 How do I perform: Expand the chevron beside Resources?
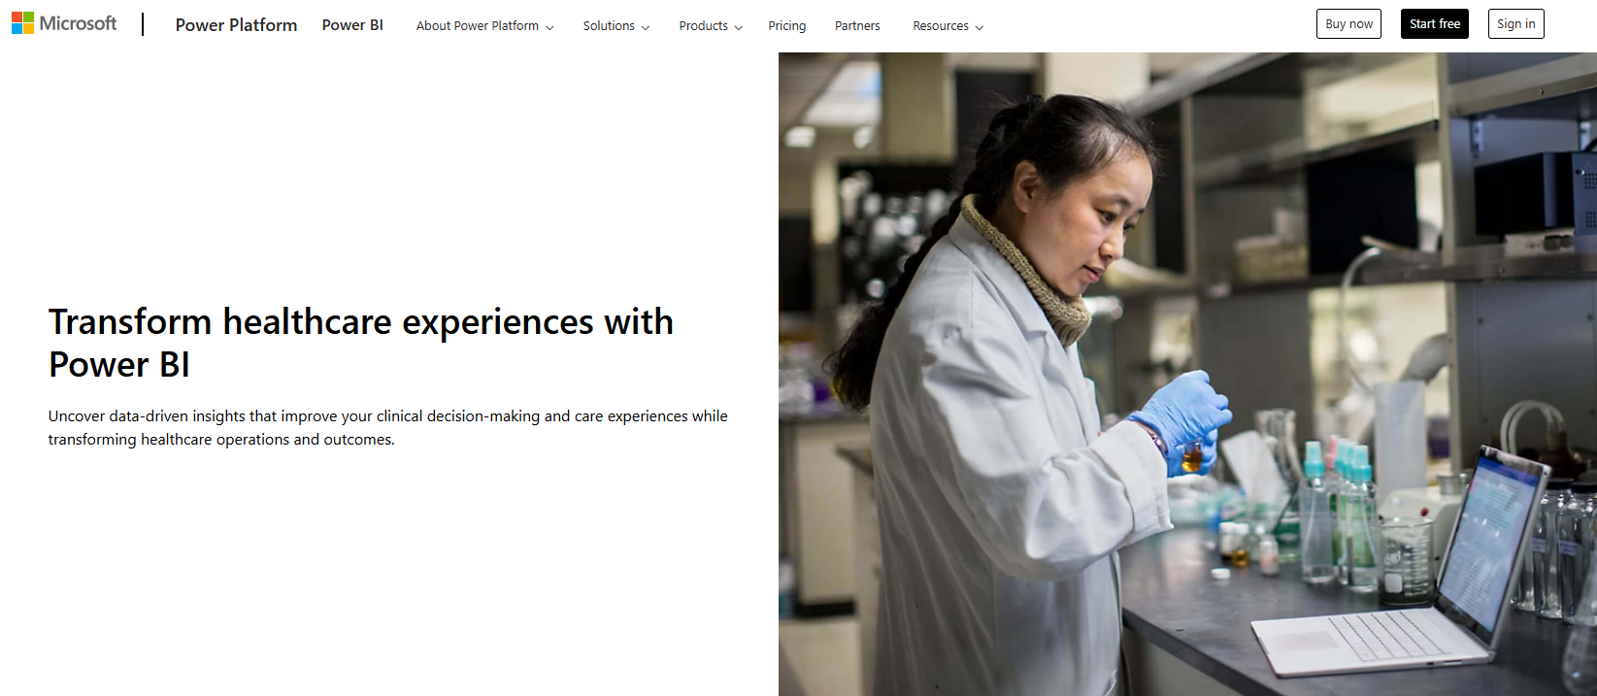(980, 27)
